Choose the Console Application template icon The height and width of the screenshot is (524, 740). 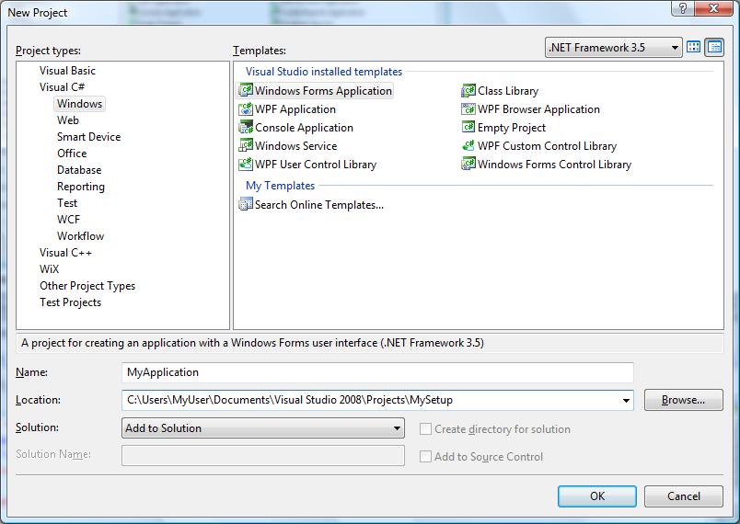click(x=246, y=128)
